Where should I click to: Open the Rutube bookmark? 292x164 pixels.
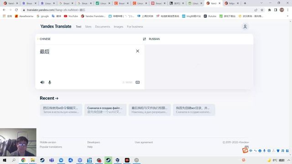[210, 16]
